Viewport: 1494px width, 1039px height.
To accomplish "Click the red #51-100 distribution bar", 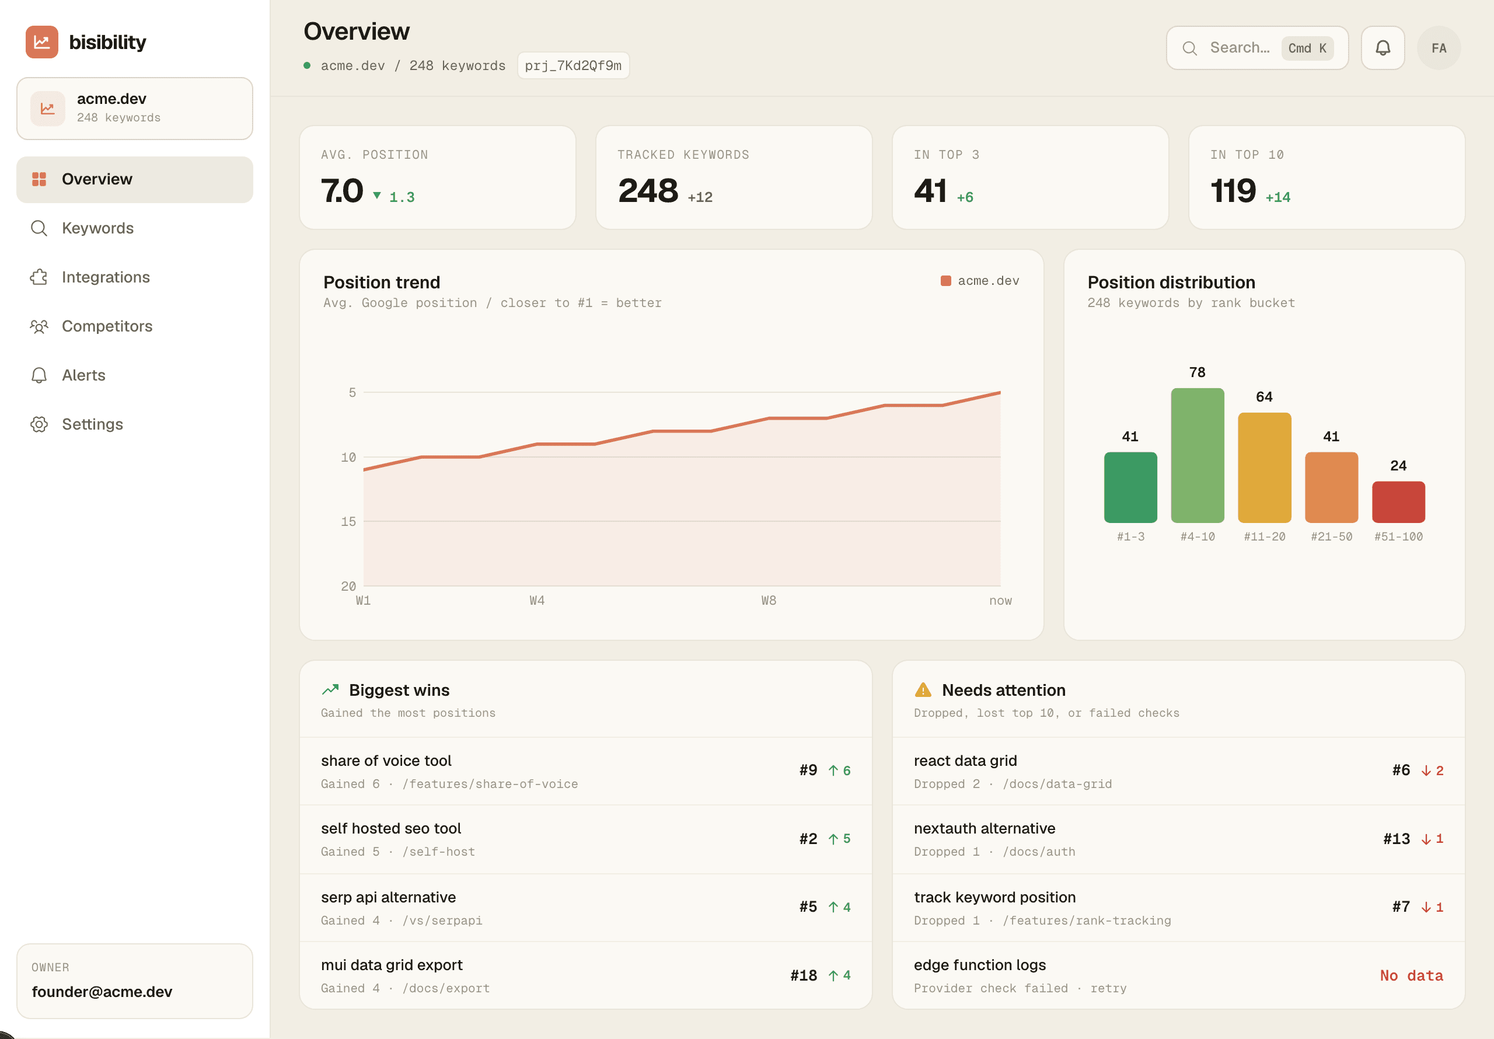I will [x=1398, y=502].
